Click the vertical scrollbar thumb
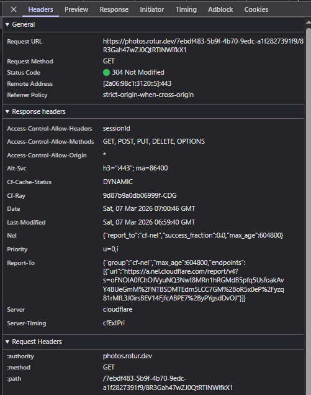Viewport: 311px width, 395px height. (x=309, y=211)
